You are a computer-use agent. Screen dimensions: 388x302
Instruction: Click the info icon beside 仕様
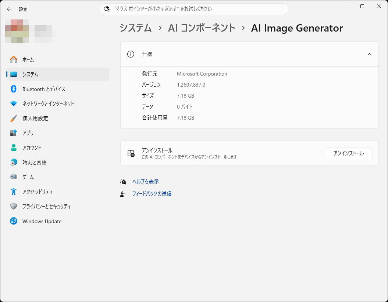tap(131, 54)
